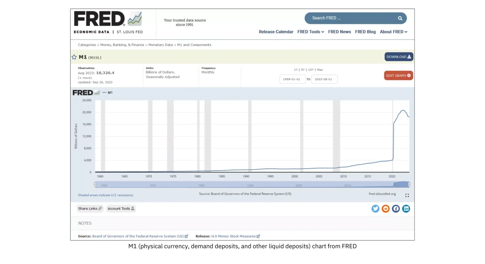
Task: Click the right handle of range slider
Action: point(409,185)
